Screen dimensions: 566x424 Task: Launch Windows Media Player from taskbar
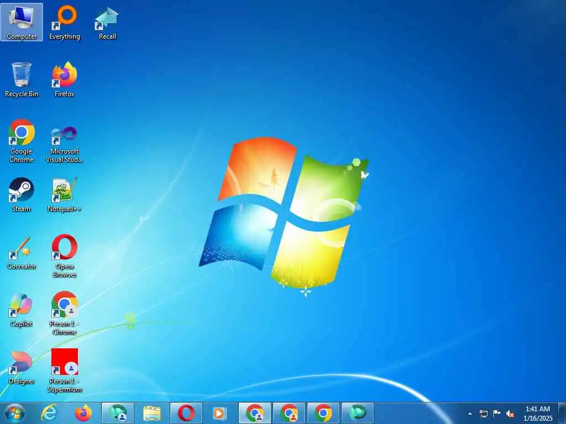[219, 413]
